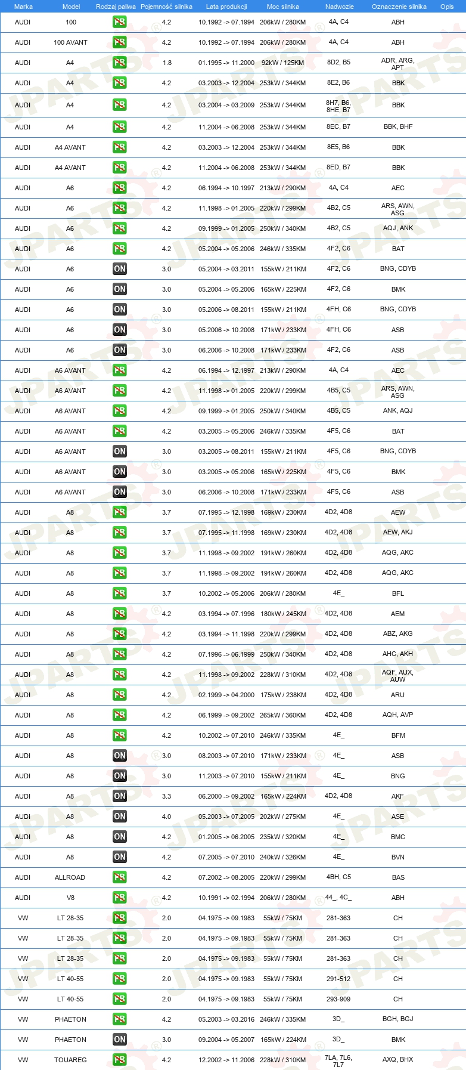
Task: Select the petrol icon in the AUDI V8 row
Action: 120,898
